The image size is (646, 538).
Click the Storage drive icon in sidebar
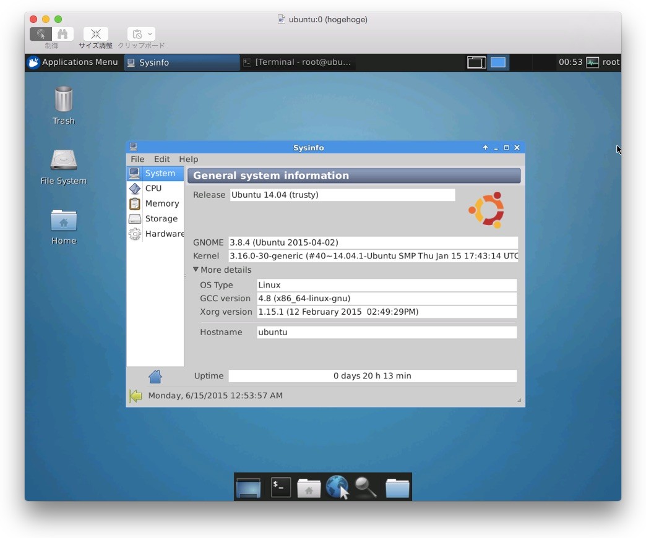135,218
